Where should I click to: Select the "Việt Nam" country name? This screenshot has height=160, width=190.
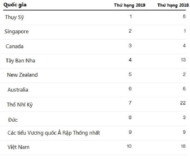(18, 147)
